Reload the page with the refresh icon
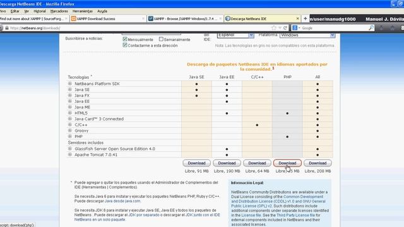Viewport: 404px width, 227px height. tap(285, 28)
